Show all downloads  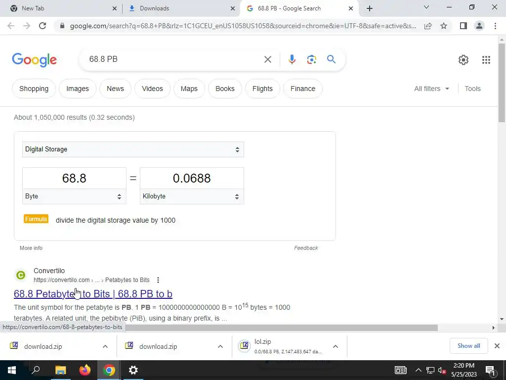tap(468, 346)
